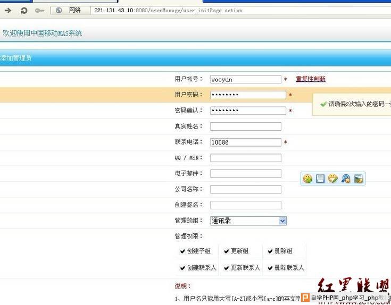Click the QQ / MSN input field
This screenshot has height=305, width=391.
pyautogui.click(x=246, y=158)
